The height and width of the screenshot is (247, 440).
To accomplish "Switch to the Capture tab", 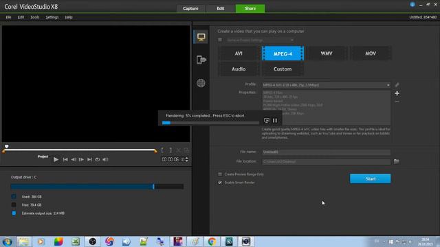I will (x=190, y=8).
